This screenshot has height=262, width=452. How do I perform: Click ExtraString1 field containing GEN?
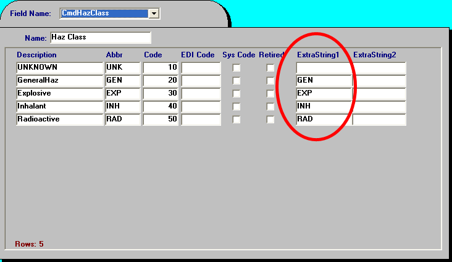pyautogui.click(x=324, y=81)
